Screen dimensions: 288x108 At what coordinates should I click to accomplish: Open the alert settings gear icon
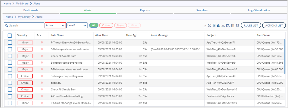coord(237,25)
